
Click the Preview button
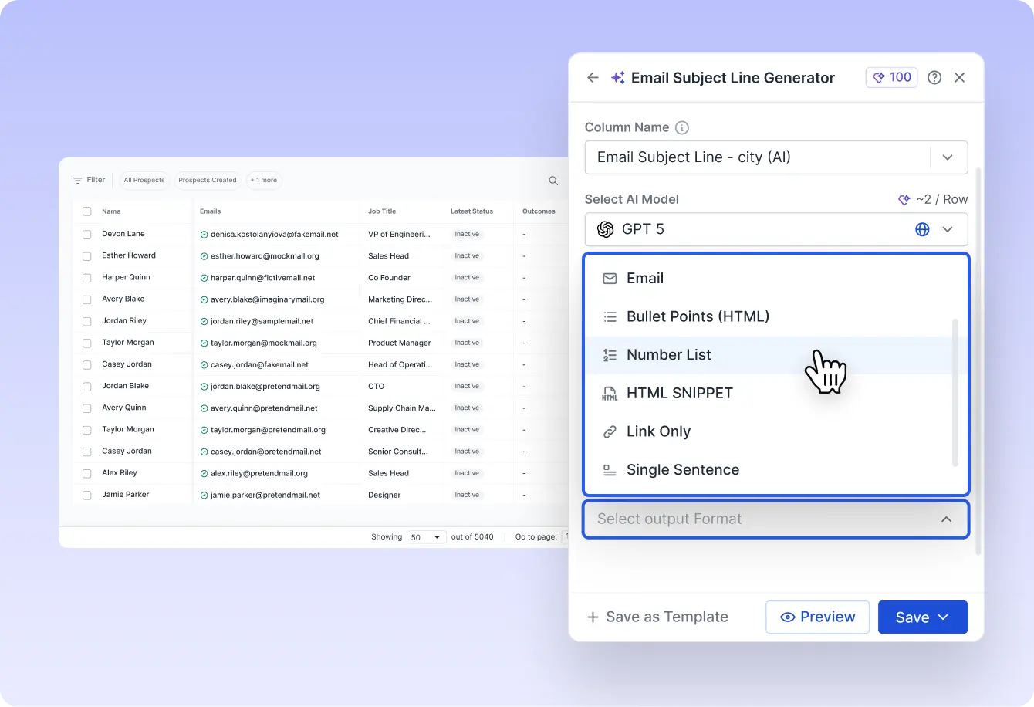pos(817,617)
